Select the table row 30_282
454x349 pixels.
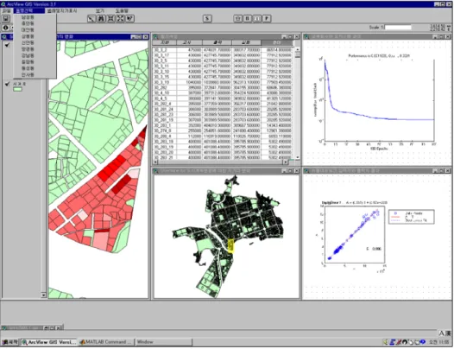pyautogui.click(x=223, y=87)
